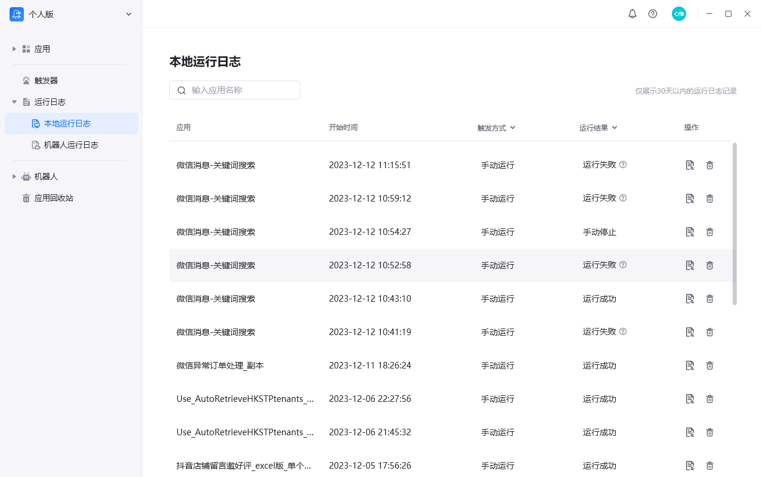View the log for 微信异常订单处理_副本
Image resolution: width=763 pixels, height=477 pixels.
[690, 366]
